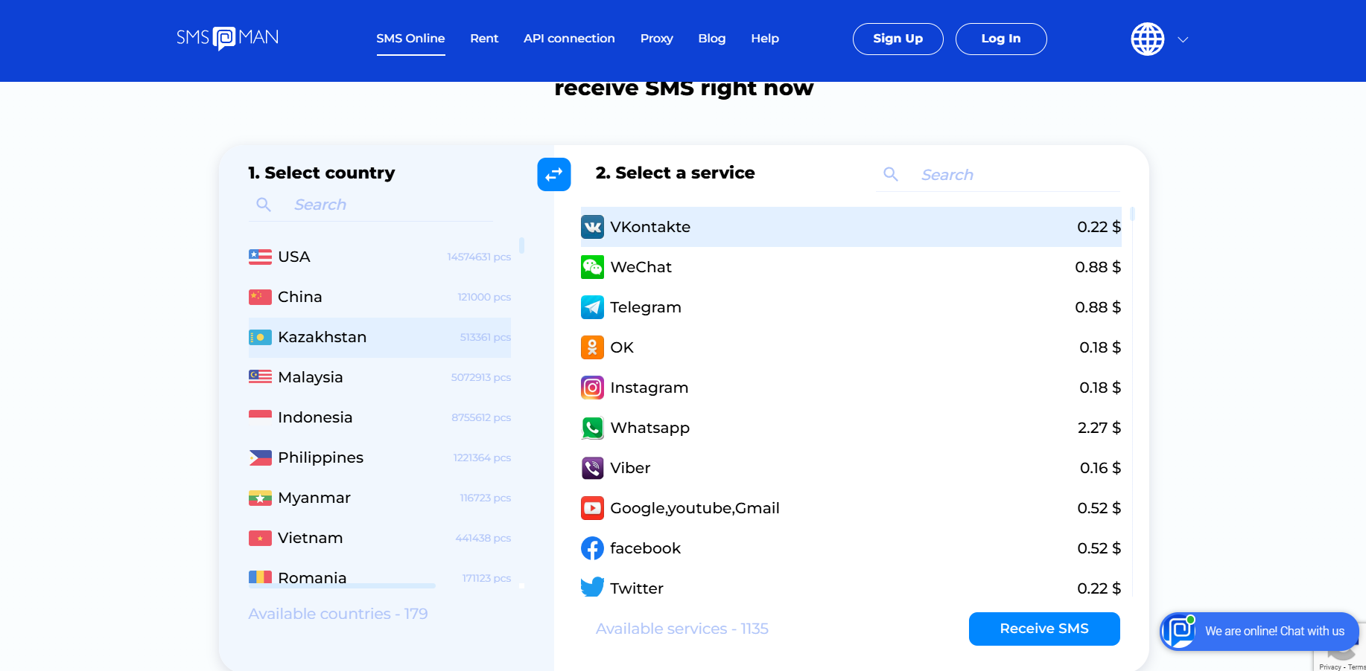Select the Whatsapp service name
Viewport: 1366px width, 671px height.
[x=650, y=428]
